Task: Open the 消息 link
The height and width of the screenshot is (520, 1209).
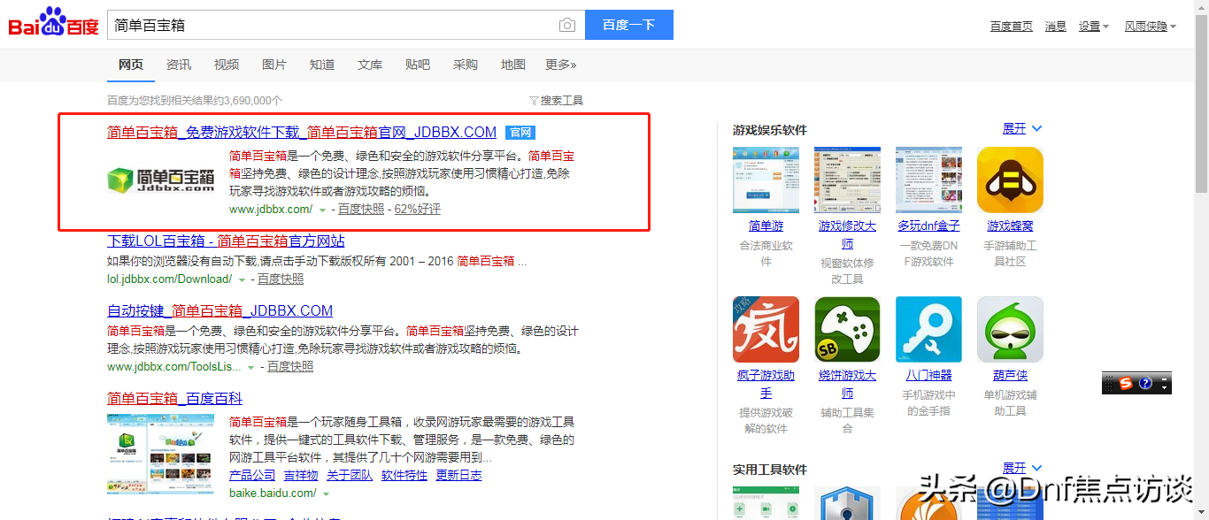Action: pos(1056,27)
